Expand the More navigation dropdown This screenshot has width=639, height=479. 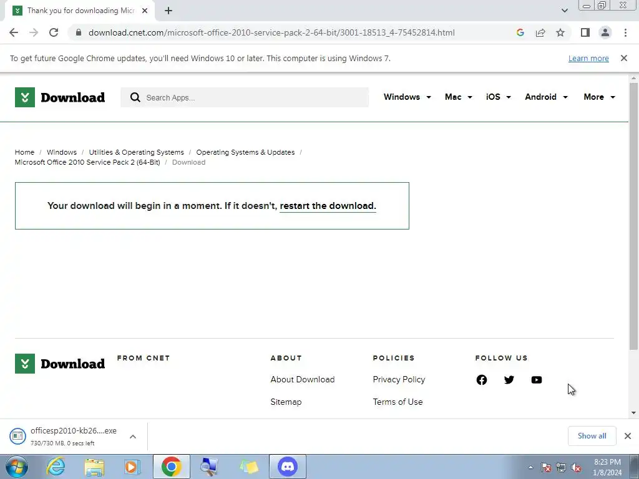(x=600, y=97)
